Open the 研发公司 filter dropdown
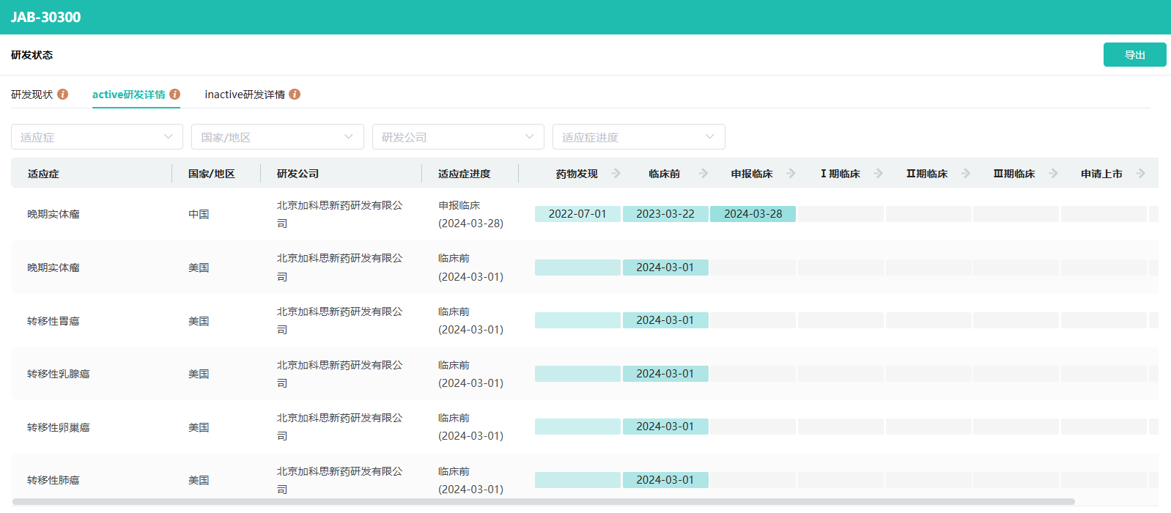The image size is (1171, 513). (x=458, y=137)
